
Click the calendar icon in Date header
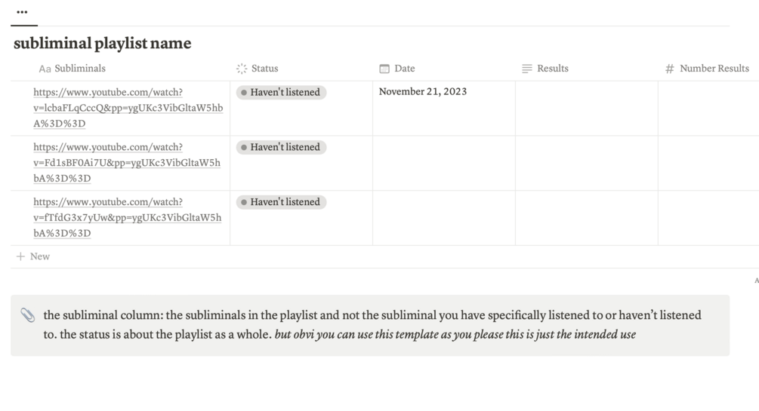[384, 69]
